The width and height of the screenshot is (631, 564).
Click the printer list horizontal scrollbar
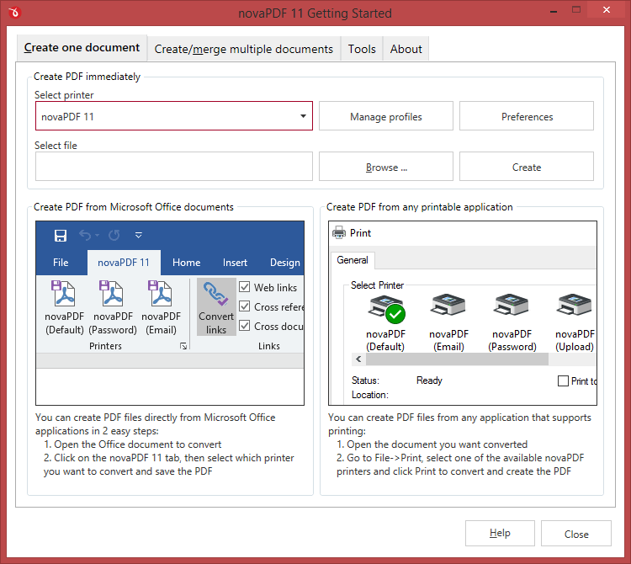457,359
